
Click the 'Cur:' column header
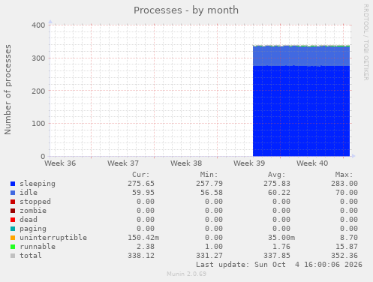coord(141,175)
